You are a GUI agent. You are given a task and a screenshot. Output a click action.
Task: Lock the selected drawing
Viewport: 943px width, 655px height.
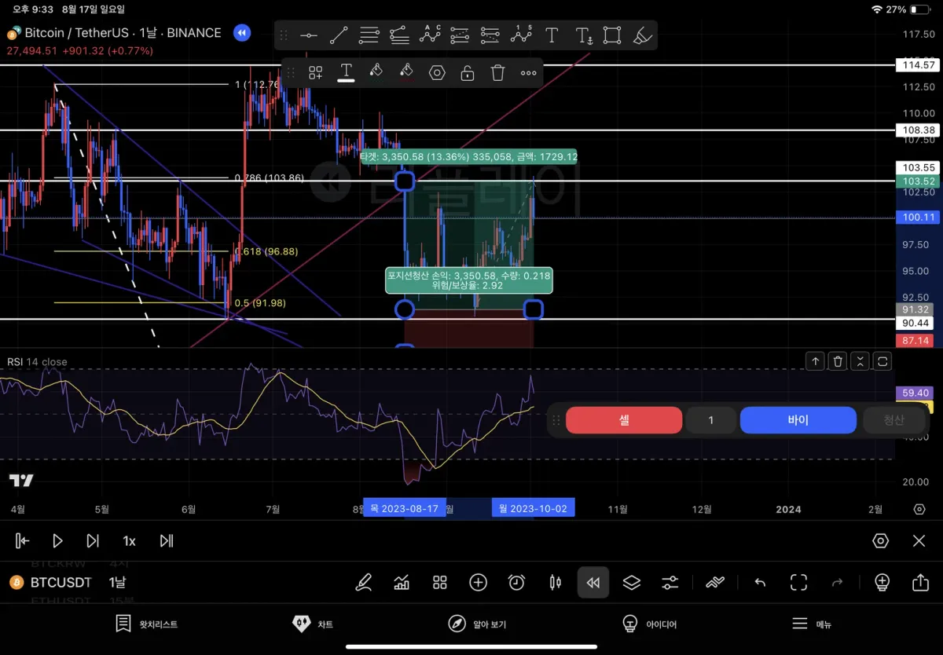(x=468, y=73)
